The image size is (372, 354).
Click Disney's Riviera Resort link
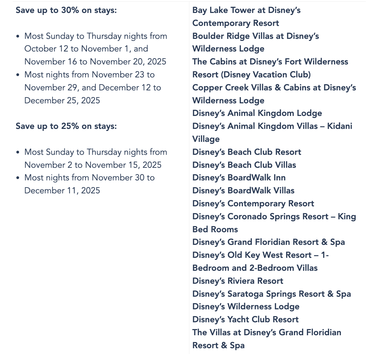[237, 281]
